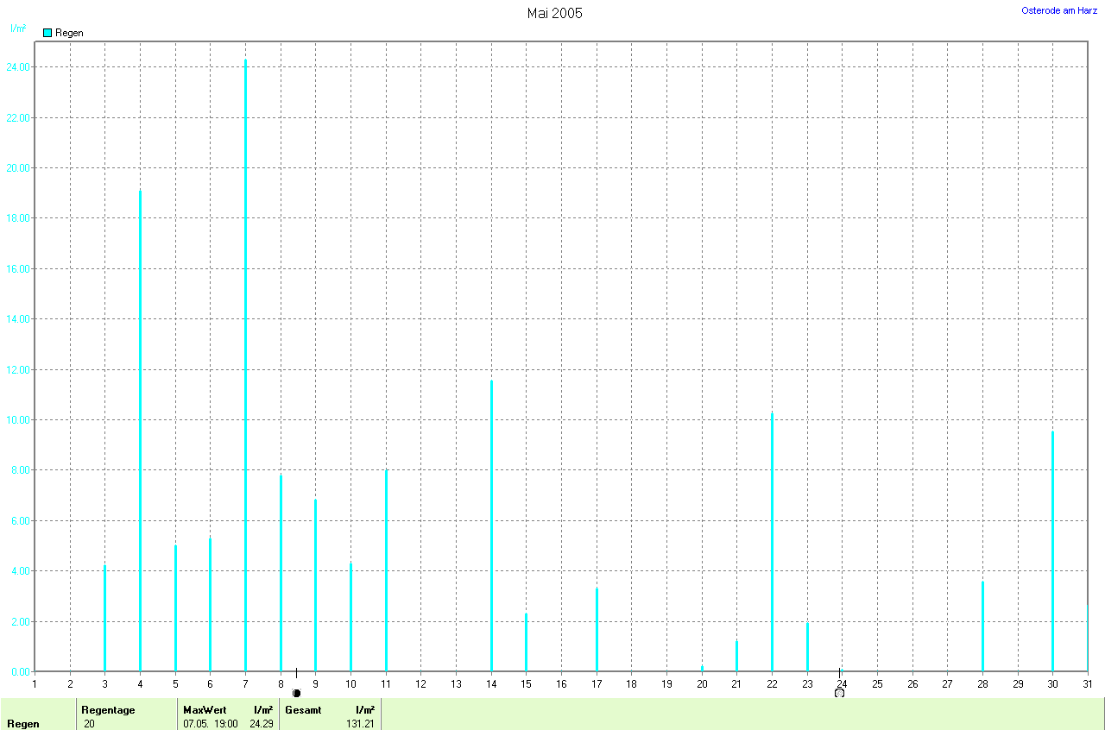This screenshot has height=730, width=1105.
Task: Click the Mai 2005 chart title
Action: click(554, 13)
